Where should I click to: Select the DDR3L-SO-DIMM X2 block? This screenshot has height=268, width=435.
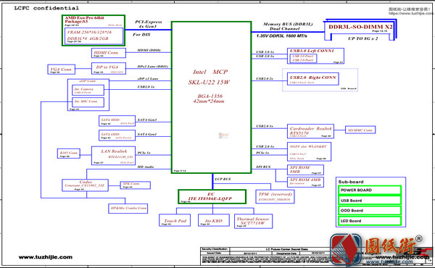[360, 30]
